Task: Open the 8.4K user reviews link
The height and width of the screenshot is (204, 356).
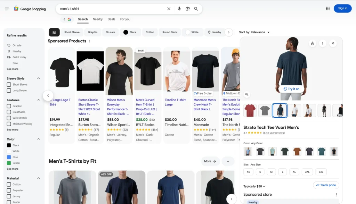Action: (x=274, y=133)
